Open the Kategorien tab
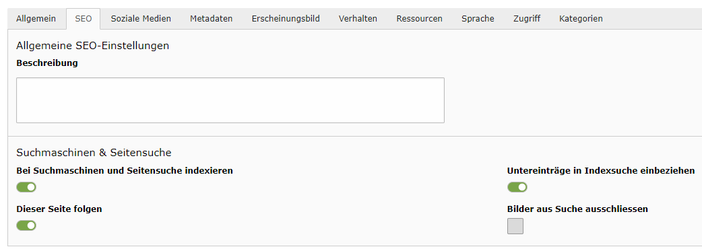The height and width of the screenshot is (249, 702). click(581, 19)
